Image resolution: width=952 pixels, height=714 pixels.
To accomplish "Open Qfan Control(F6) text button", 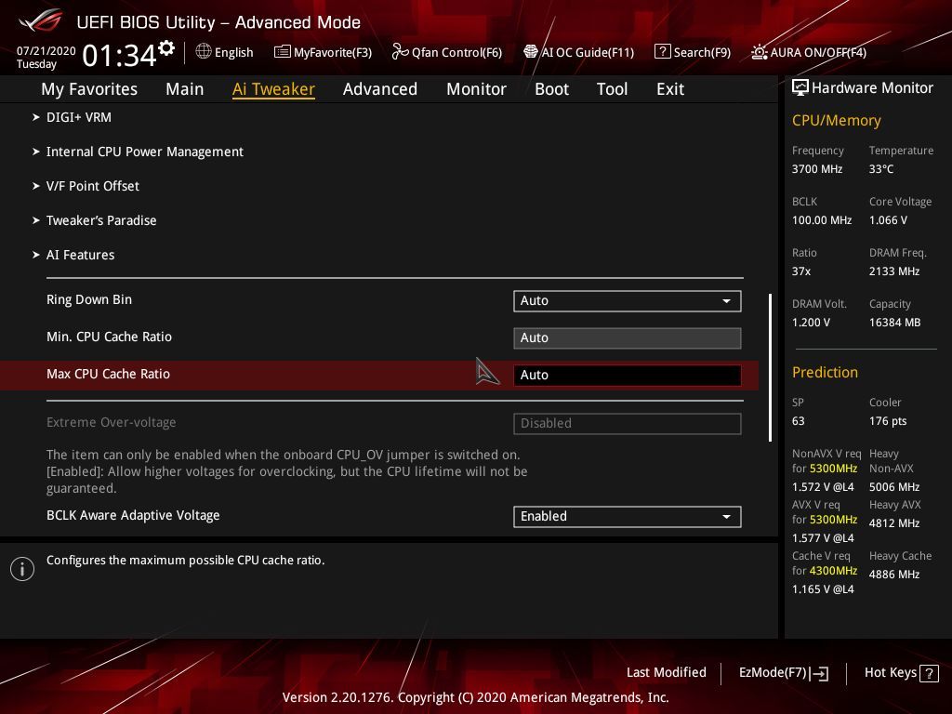I will [x=456, y=53].
